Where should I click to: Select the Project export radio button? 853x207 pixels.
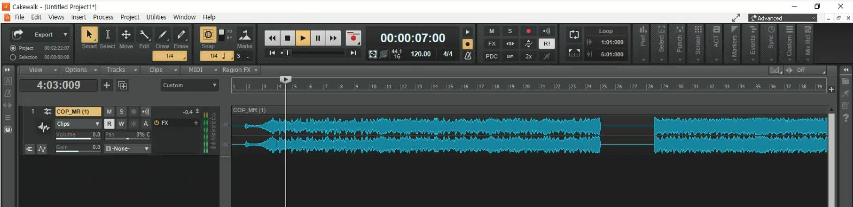[x=13, y=48]
